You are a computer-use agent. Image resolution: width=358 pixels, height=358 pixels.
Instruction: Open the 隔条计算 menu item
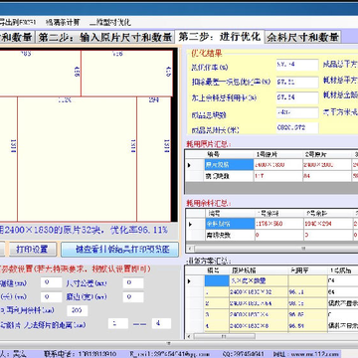click(63, 23)
